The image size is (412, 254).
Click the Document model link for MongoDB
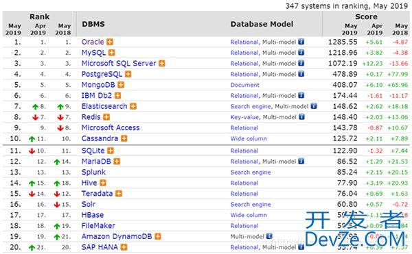[244, 85]
